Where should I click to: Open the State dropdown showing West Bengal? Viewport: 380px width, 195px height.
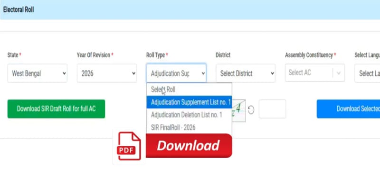[38, 73]
